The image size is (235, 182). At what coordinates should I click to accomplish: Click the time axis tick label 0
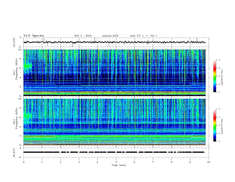[x=23, y=162]
